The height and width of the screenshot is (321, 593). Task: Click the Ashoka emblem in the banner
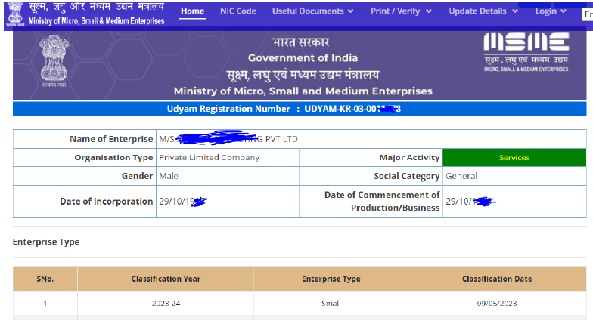54,61
